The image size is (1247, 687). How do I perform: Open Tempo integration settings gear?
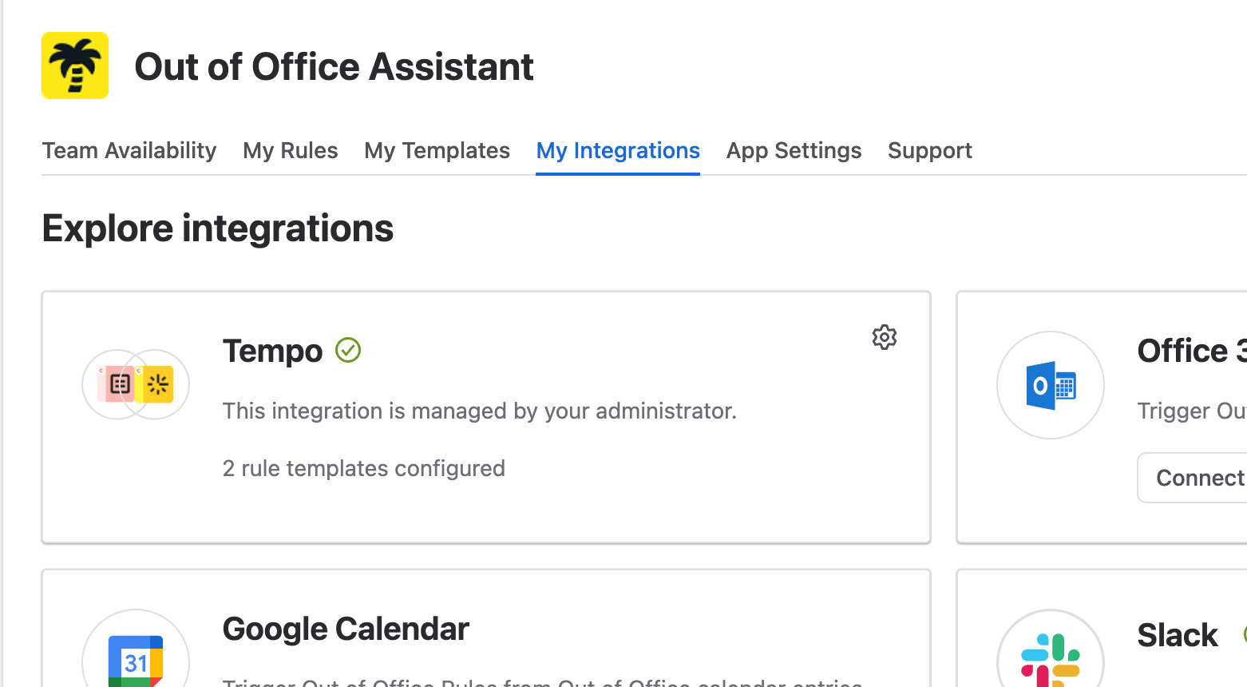click(885, 337)
